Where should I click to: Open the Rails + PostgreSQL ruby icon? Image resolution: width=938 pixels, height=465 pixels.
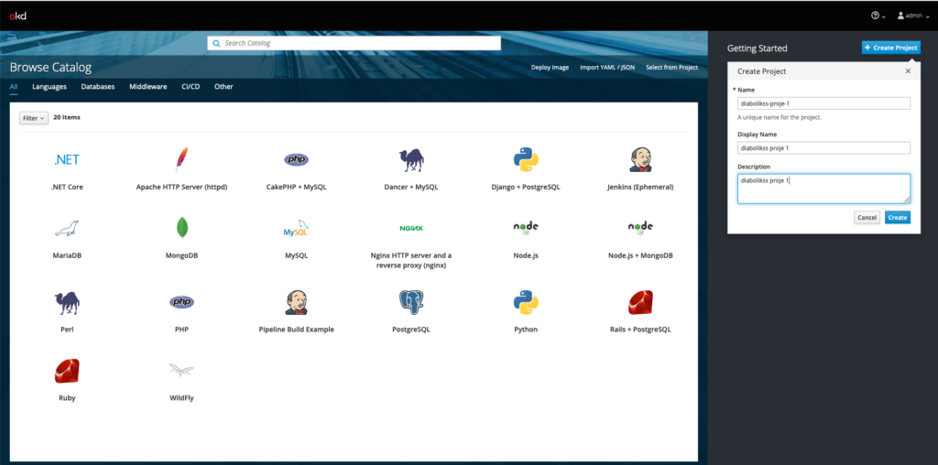click(640, 302)
